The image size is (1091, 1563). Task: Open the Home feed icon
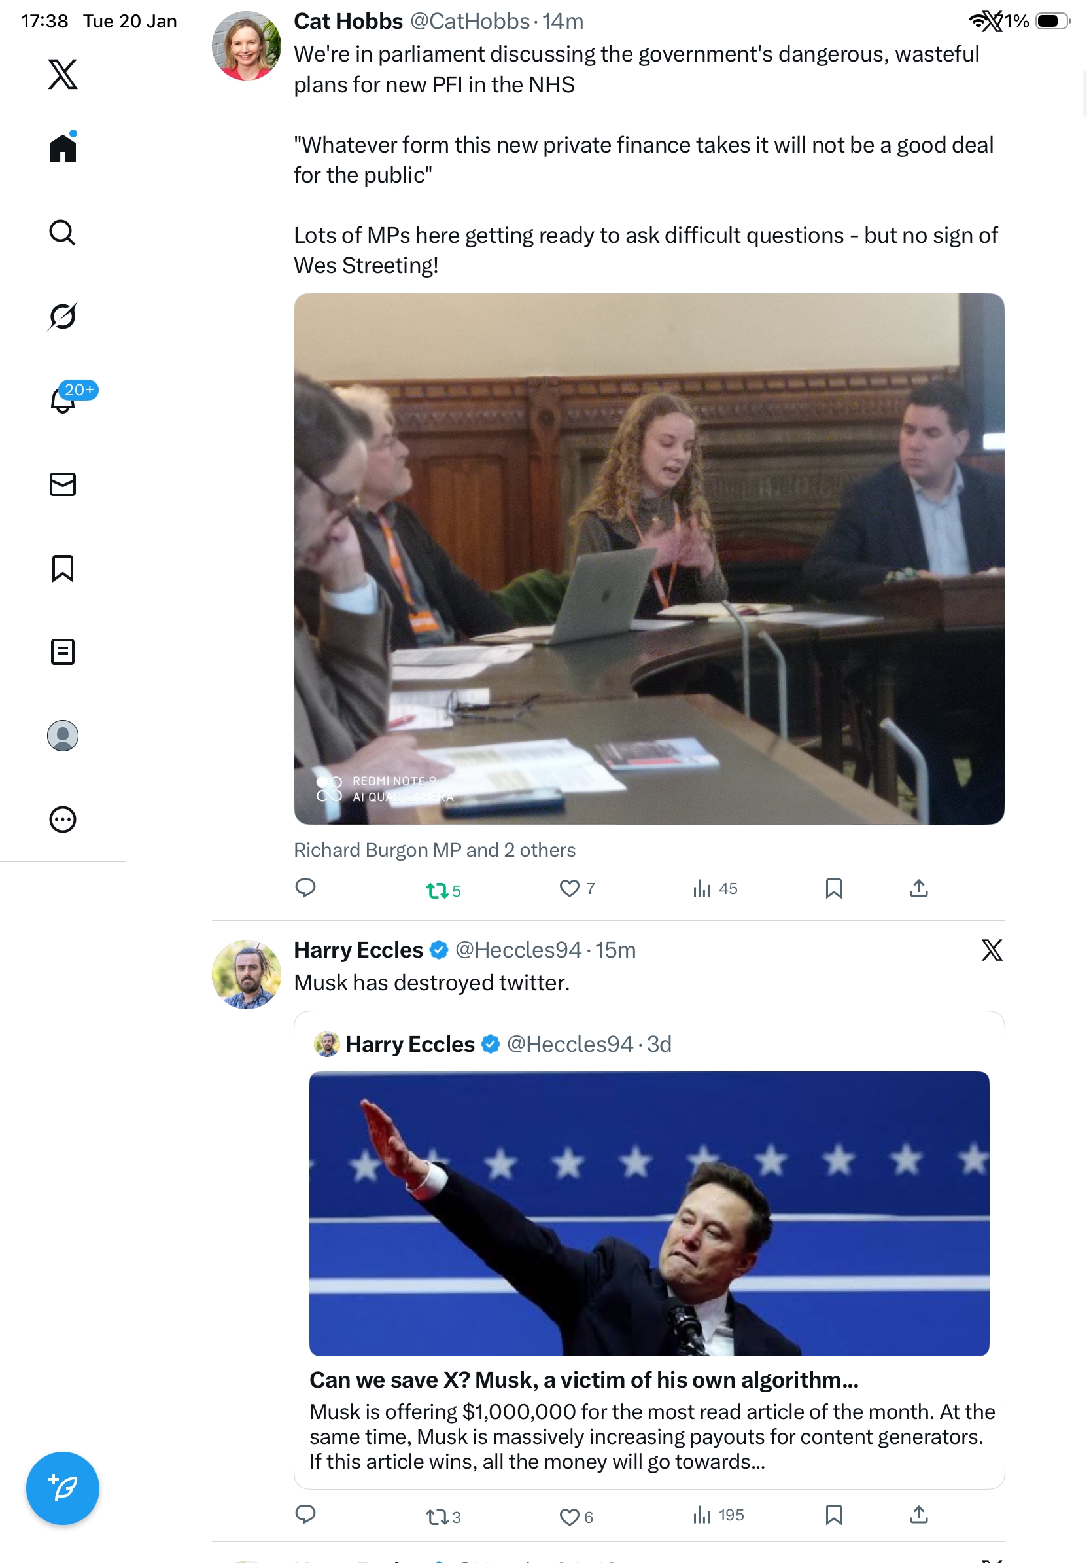pyautogui.click(x=63, y=149)
